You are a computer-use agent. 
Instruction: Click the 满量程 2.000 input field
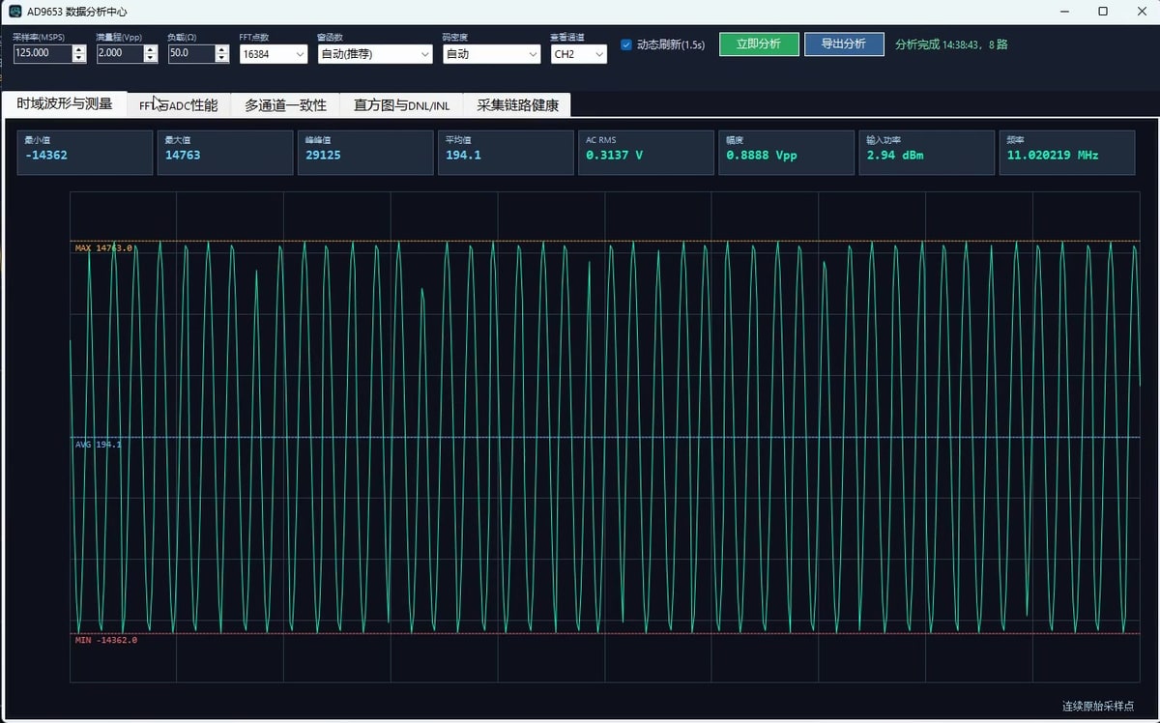(120, 53)
